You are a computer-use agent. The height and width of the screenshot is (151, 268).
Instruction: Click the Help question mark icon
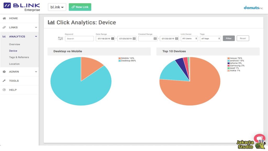tap(4, 90)
